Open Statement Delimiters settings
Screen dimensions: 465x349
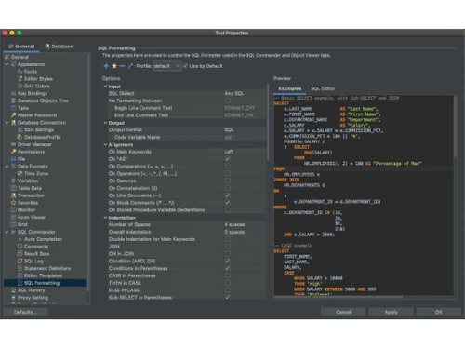[47, 268]
